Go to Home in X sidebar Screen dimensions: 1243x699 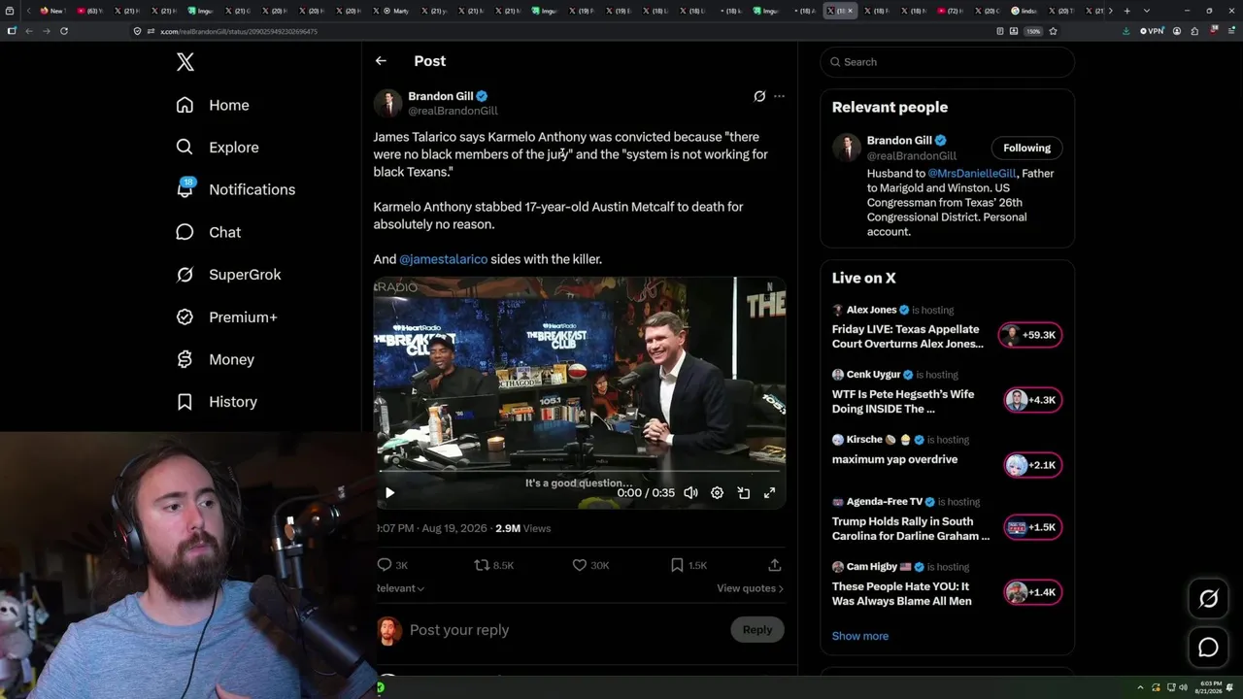click(x=213, y=105)
